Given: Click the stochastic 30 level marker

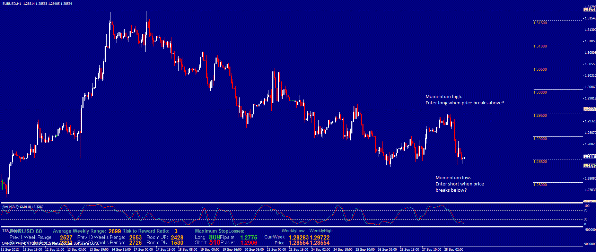Looking at the screenshot, I should (586, 219).
